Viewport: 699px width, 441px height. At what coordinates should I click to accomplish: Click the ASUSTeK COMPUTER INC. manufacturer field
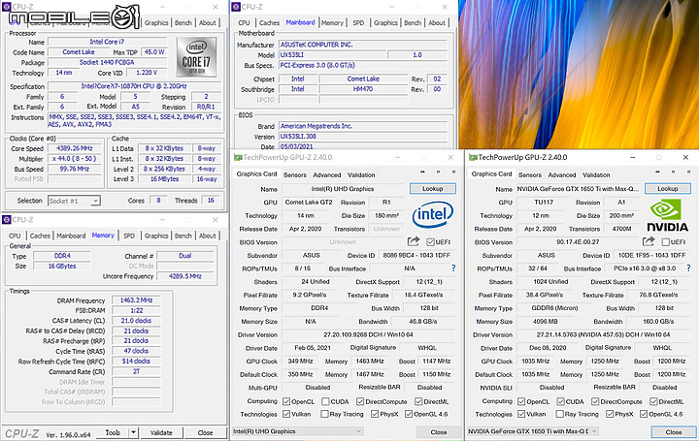[x=363, y=45]
